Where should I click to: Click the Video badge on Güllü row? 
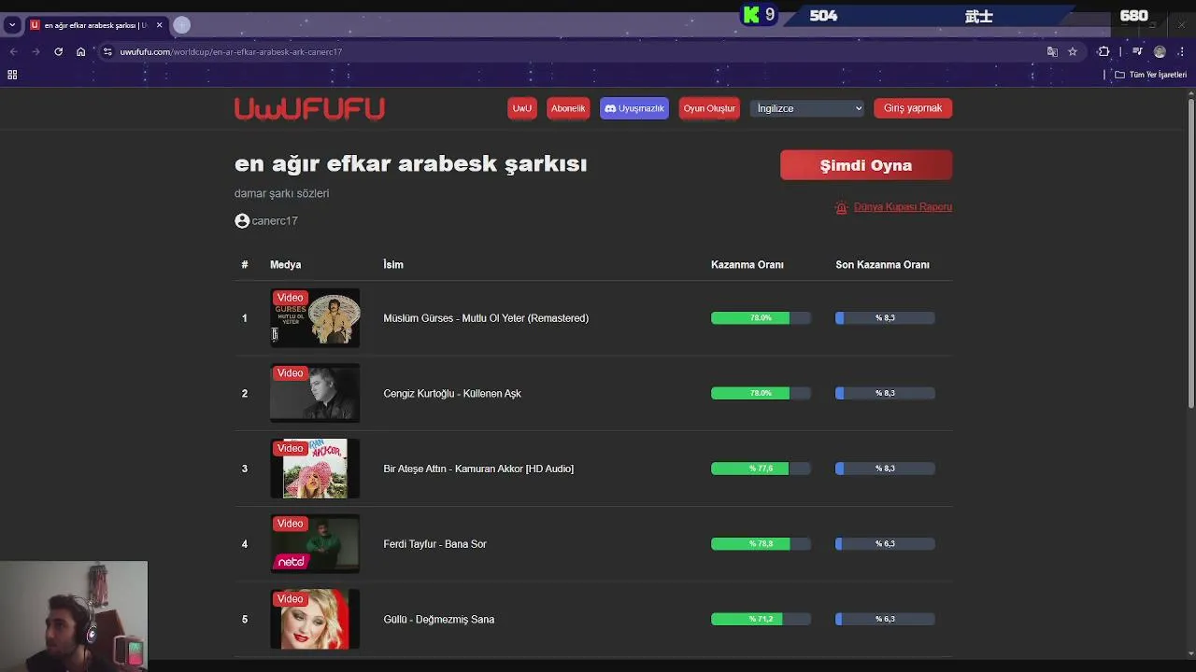pos(290,599)
